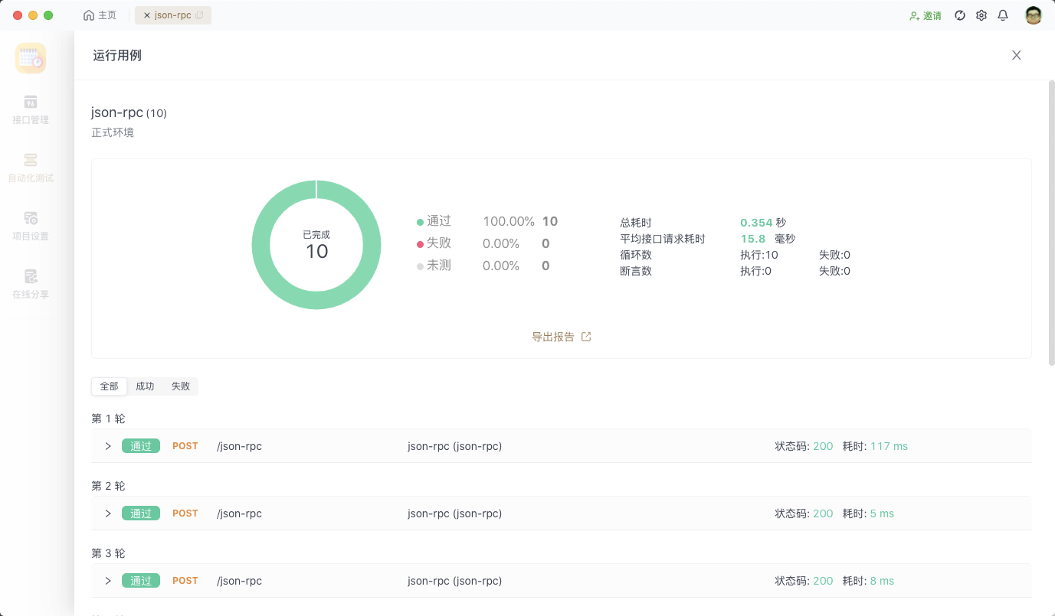Click the user avatar in the top right
1055x616 pixels.
coord(1033,15)
